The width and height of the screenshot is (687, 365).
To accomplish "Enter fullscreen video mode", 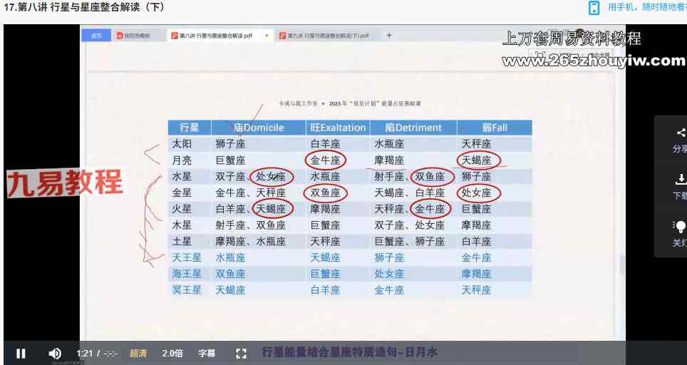I will (x=241, y=353).
